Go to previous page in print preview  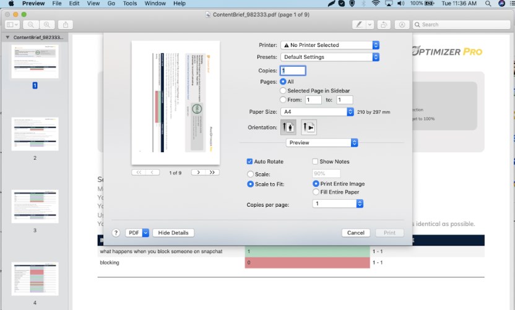pos(152,173)
